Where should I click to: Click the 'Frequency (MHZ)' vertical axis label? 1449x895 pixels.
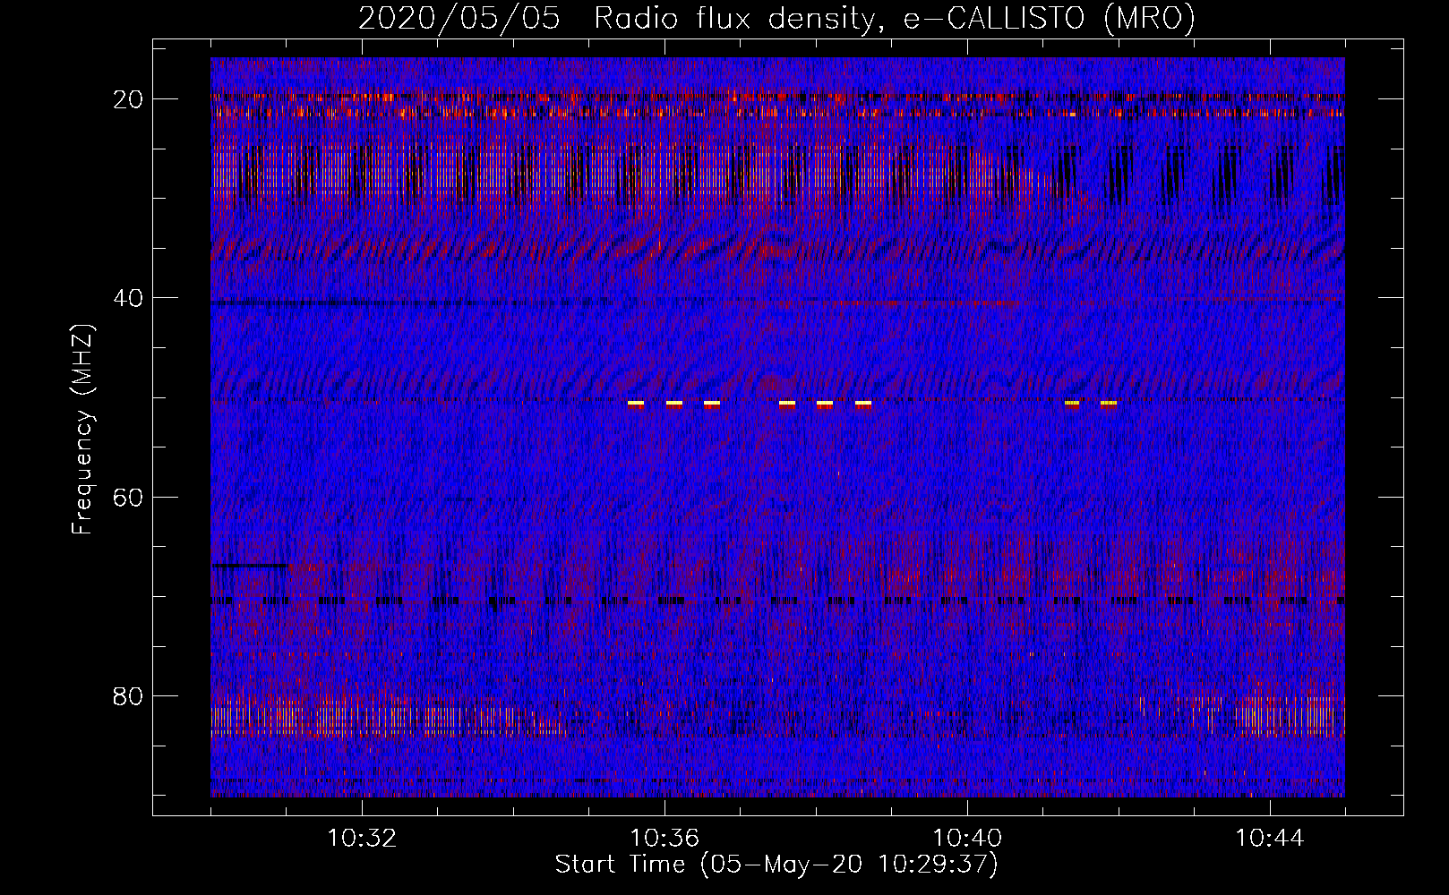82,429
